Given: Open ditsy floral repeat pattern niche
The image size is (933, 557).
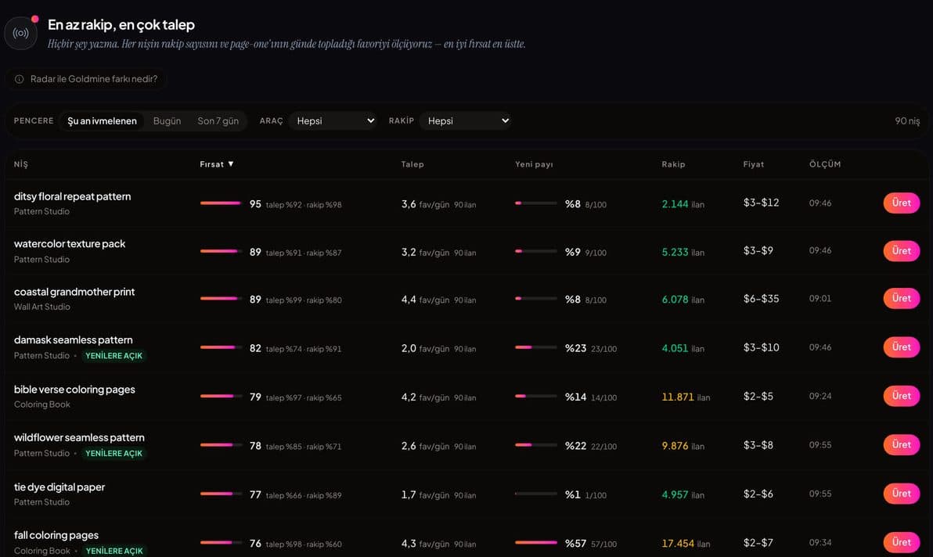Looking at the screenshot, I should pyautogui.click(x=72, y=196).
